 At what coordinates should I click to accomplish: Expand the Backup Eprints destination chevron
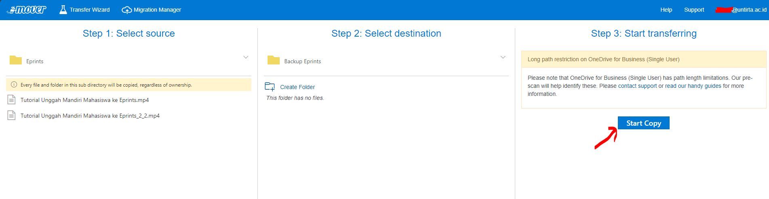[x=503, y=58]
